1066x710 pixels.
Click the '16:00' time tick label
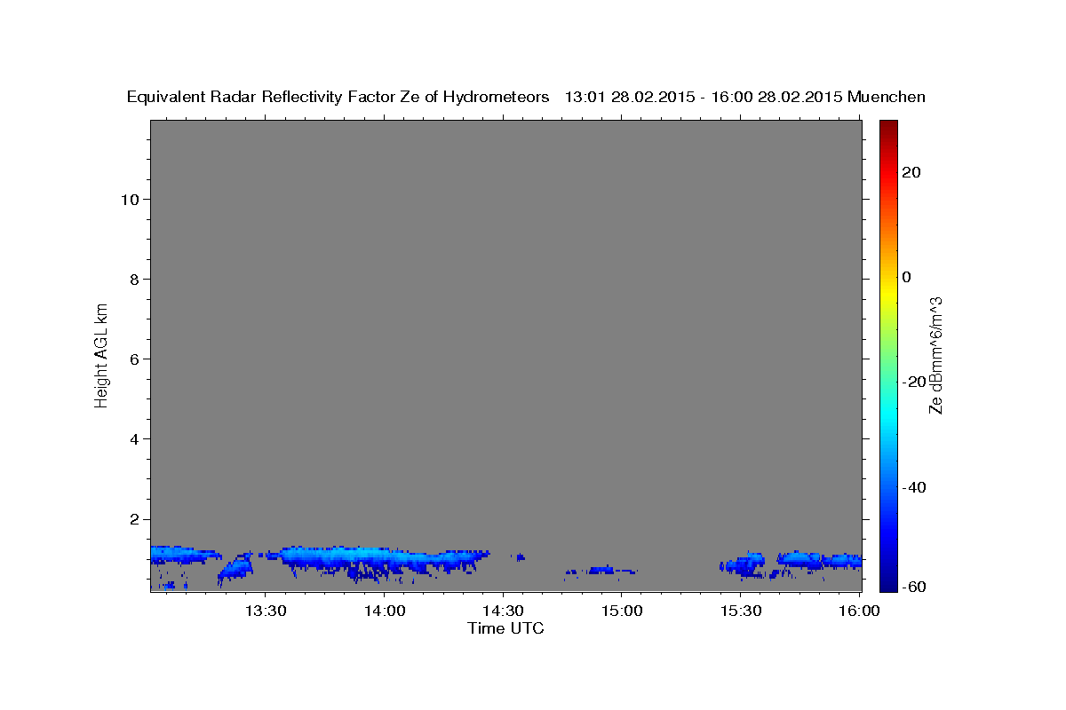(858, 611)
